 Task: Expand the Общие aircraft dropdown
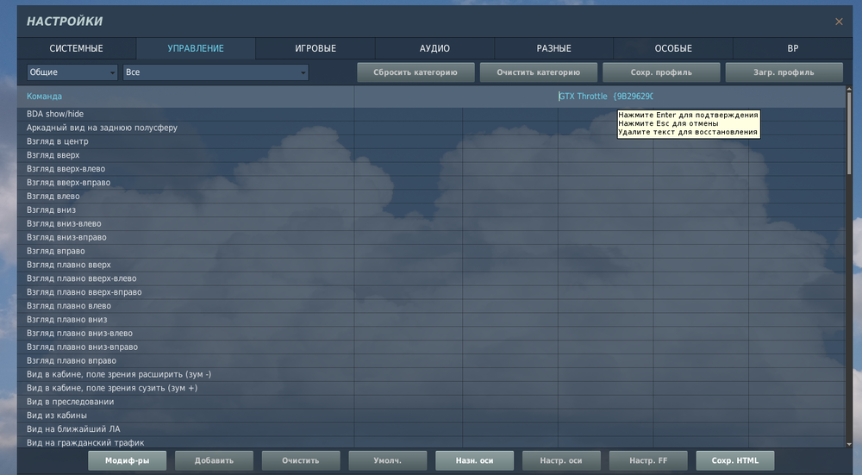[x=72, y=72]
